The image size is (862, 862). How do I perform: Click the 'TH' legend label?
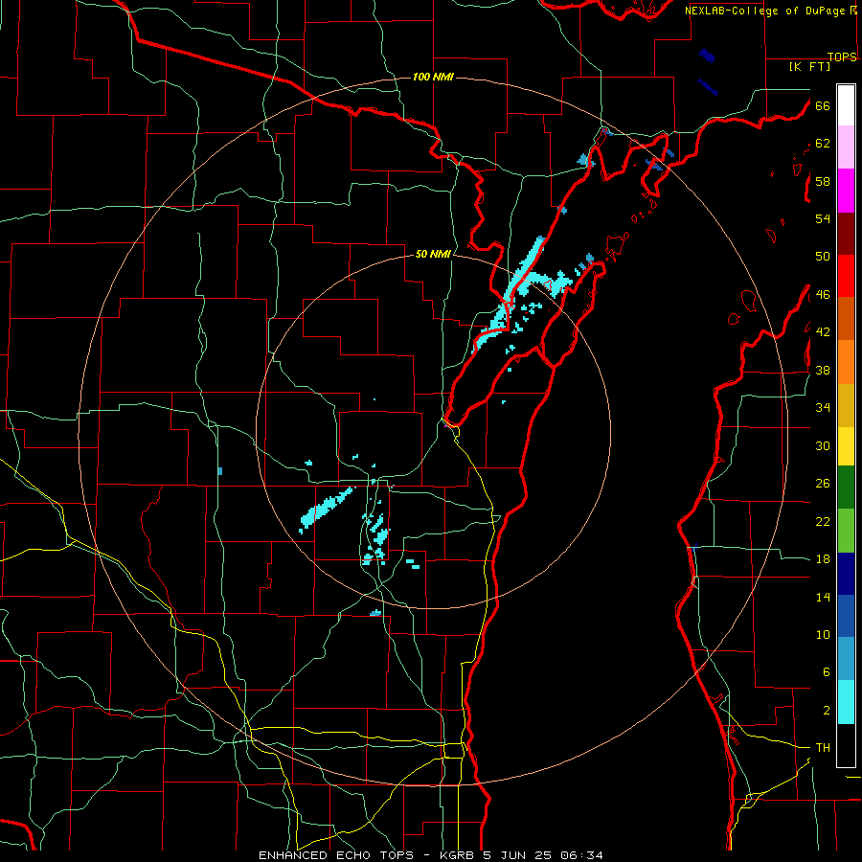[x=823, y=748]
